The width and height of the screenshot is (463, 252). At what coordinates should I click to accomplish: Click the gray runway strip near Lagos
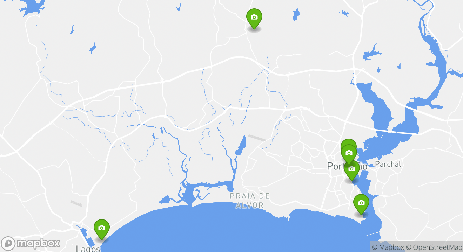tap(76, 203)
